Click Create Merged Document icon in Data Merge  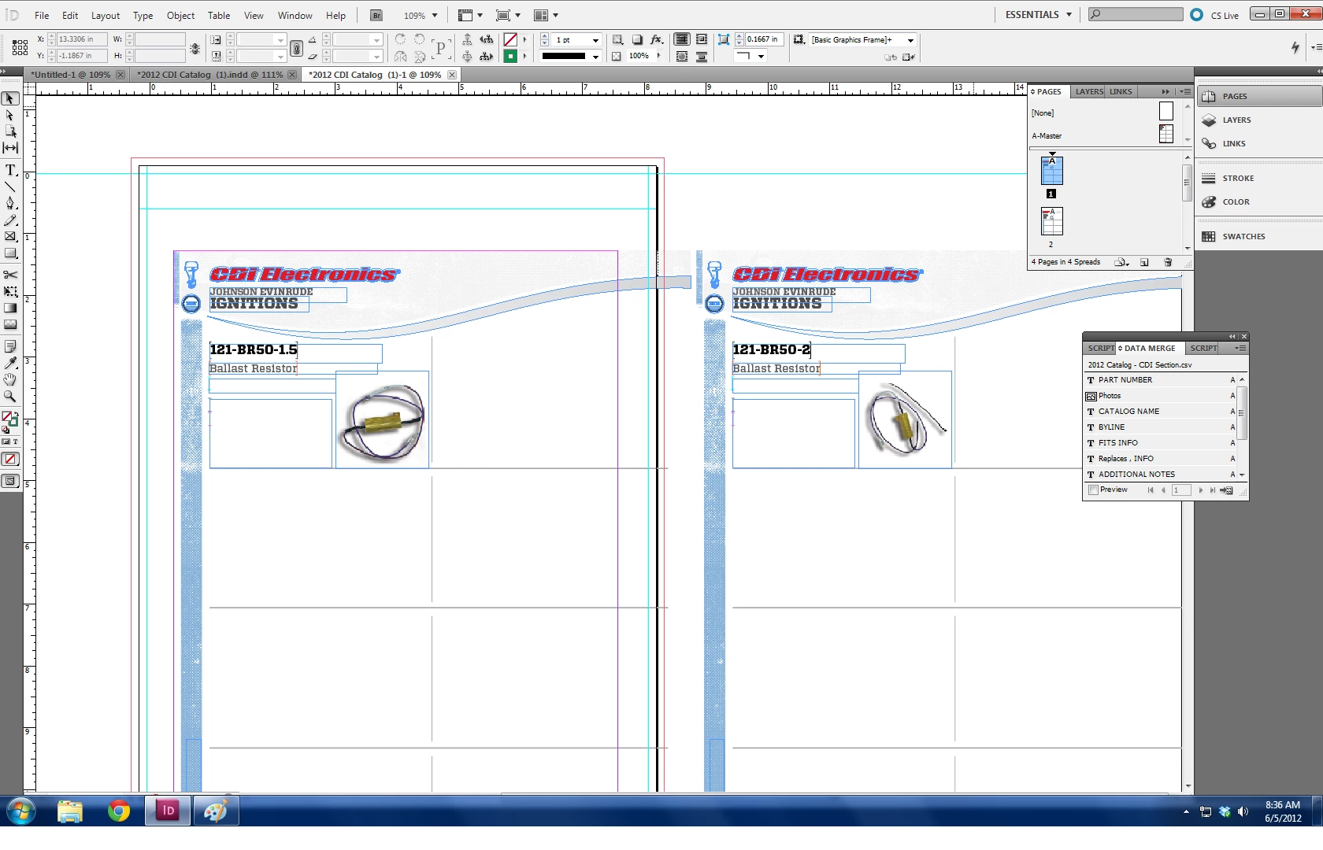pos(1226,490)
